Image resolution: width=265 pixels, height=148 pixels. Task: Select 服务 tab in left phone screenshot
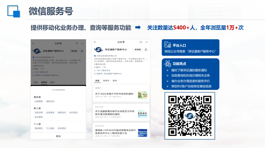pos(52,82)
